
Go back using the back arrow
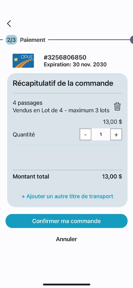click(9, 23)
